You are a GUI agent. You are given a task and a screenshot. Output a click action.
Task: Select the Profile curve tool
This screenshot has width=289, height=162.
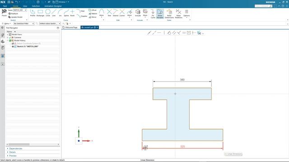[x=33, y=13]
